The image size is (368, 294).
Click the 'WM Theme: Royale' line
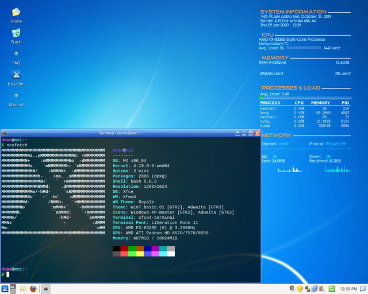coord(133,202)
